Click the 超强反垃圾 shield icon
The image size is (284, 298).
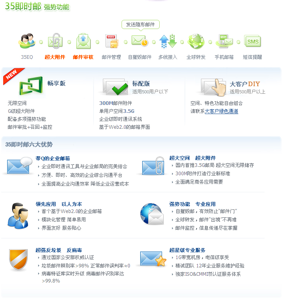[18, 259]
